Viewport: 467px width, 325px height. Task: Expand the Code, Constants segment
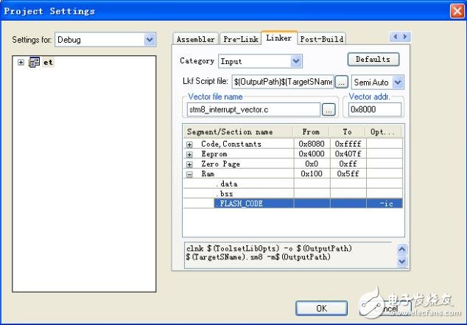pyautogui.click(x=189, y=144)
